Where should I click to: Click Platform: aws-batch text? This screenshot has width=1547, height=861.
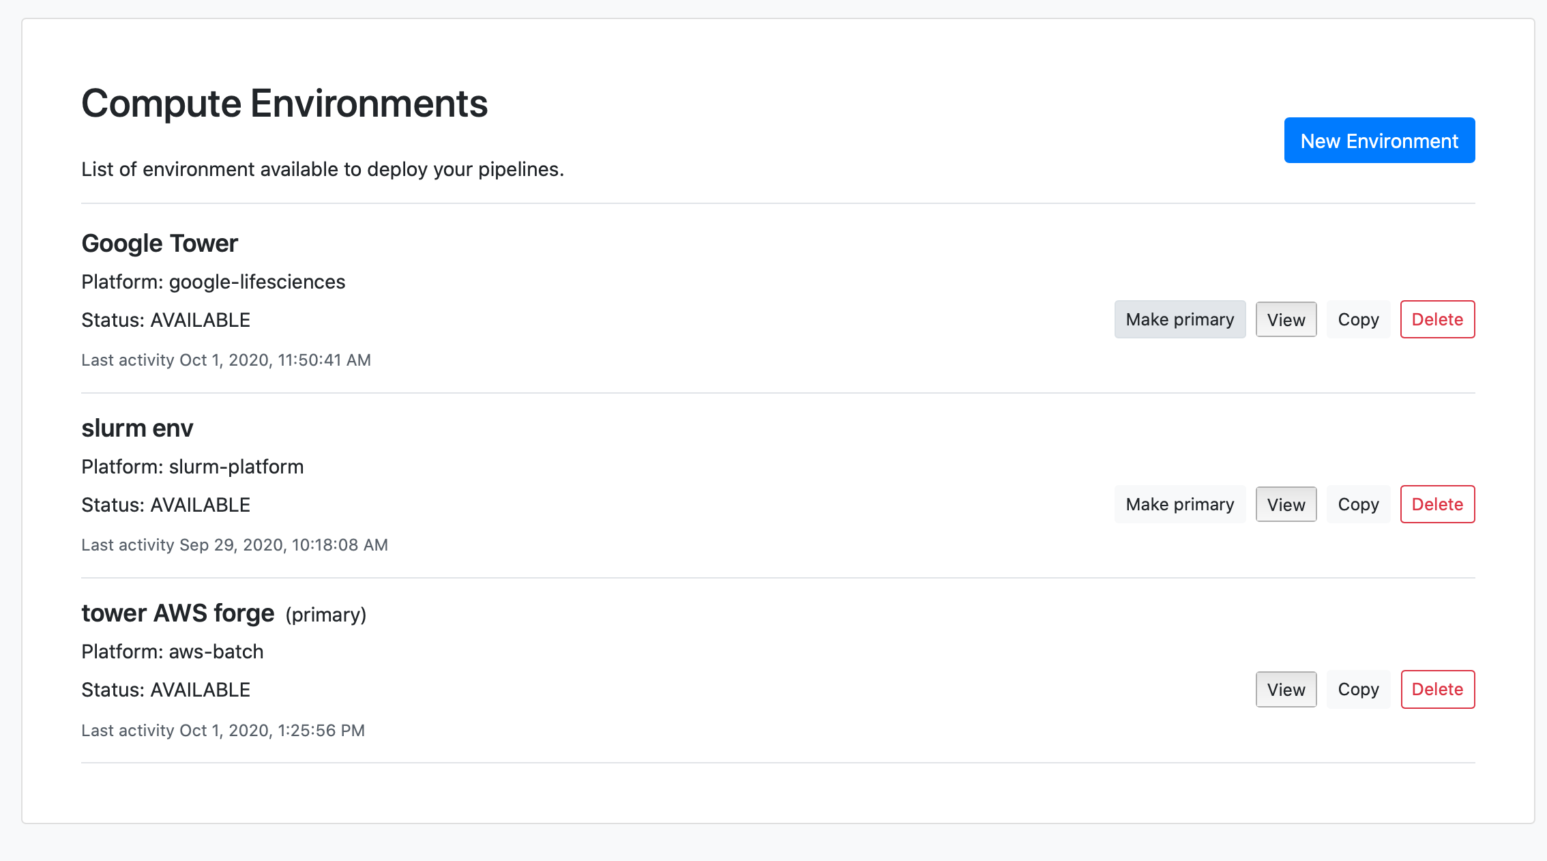pyautogui.click(x=173, y=652)
